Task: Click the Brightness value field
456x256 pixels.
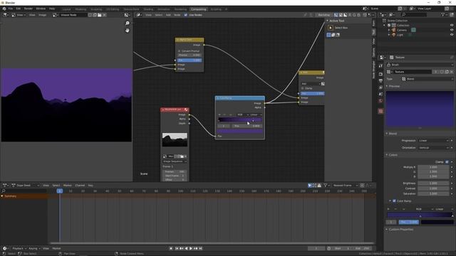Action: pyautogui.click(x=433, y=183)
